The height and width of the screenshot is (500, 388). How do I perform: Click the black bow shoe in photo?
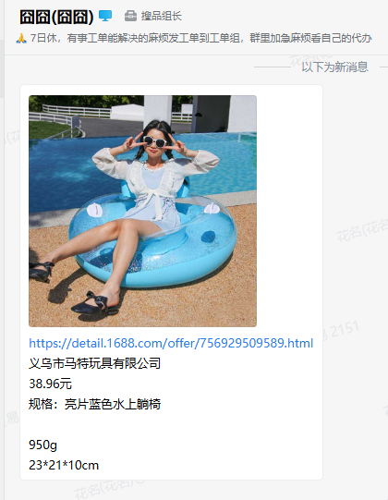[x=94, y=302]
